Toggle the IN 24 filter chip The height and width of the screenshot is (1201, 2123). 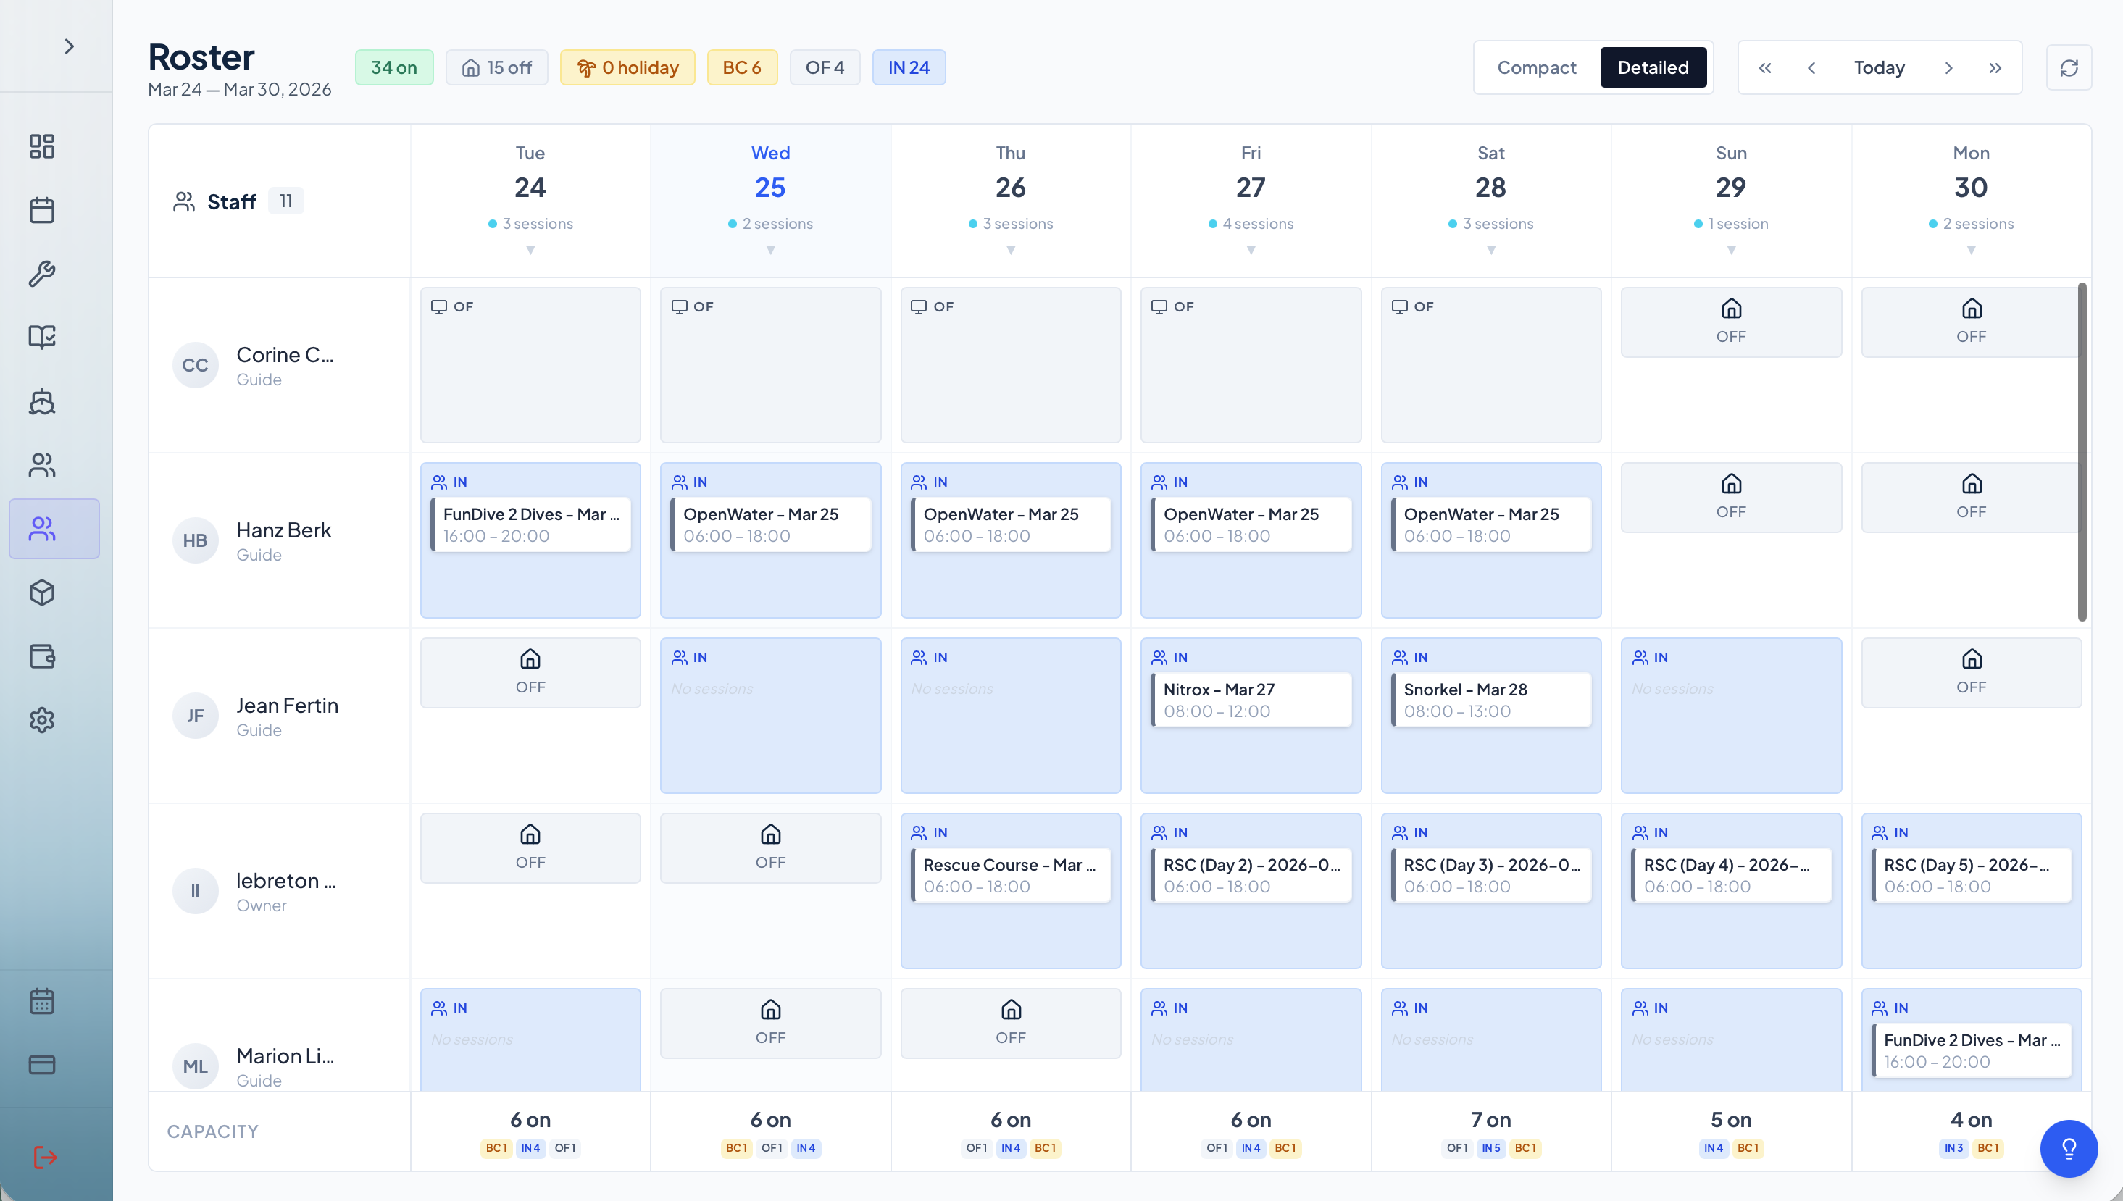[x=909, y=67]
